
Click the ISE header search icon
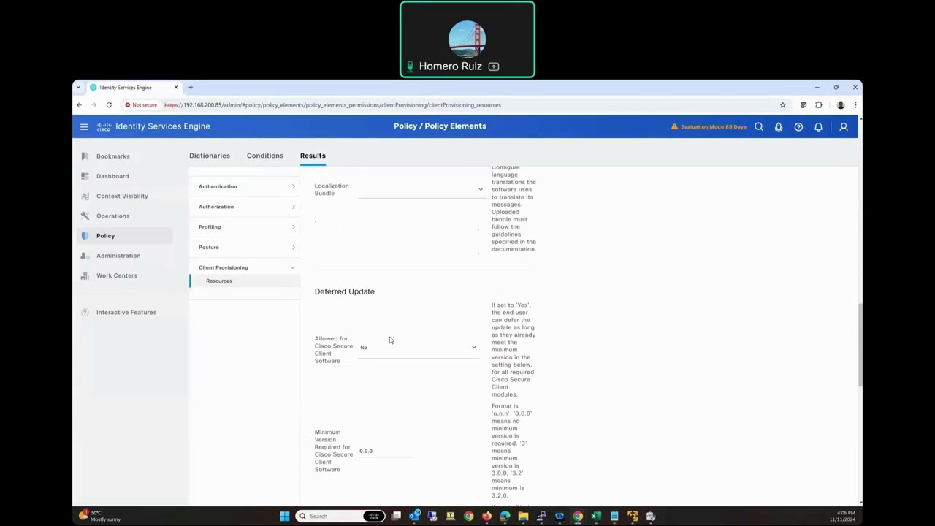[x=759, y=126]
